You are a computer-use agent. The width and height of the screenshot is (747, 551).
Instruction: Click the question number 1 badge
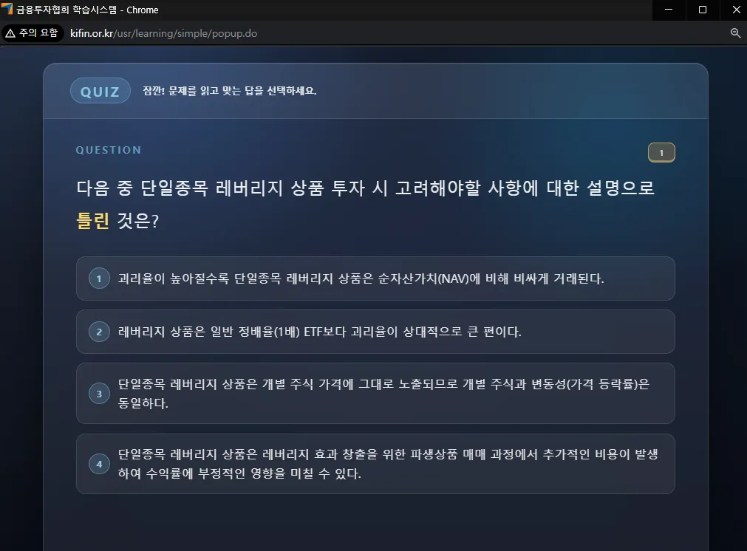pyautogui.click(x=661, y=153)
